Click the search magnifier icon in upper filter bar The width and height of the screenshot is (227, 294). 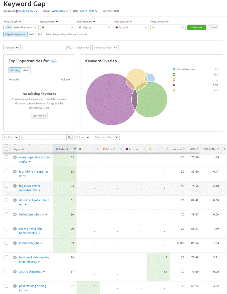click(x=70, y=48)
